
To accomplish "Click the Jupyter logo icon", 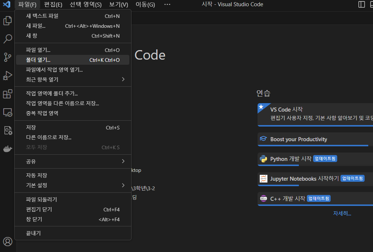I will (263, 178).
